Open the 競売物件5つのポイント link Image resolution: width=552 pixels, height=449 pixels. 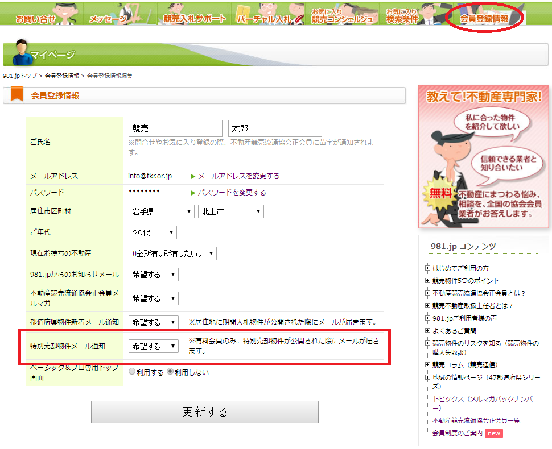466,281
